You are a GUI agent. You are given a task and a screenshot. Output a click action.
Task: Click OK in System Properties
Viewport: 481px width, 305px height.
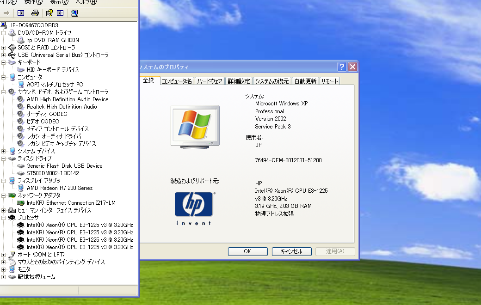(x=247, y=251)
